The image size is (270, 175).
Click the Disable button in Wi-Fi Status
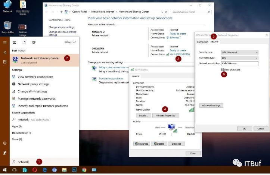[159, 144]
